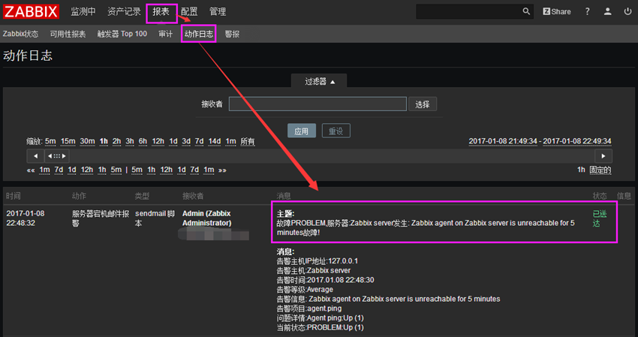Click the 告警项目:agent.ping line
Viewport: 638px width, 337px height.
tap(309, 308)
